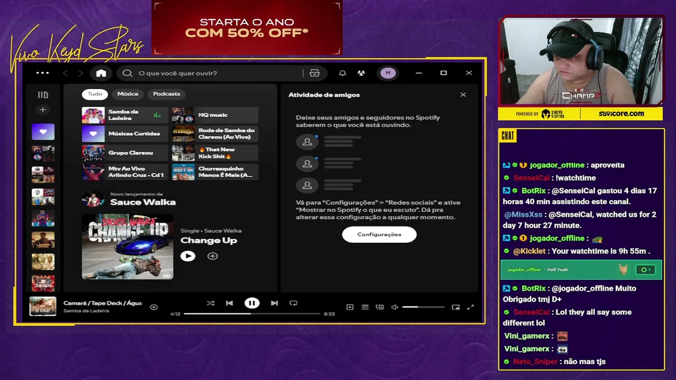The width and height of the screenshot is (676, 380).
Task: Open Roda de Samba do Clareou tile
Action: tap(215, 134)
